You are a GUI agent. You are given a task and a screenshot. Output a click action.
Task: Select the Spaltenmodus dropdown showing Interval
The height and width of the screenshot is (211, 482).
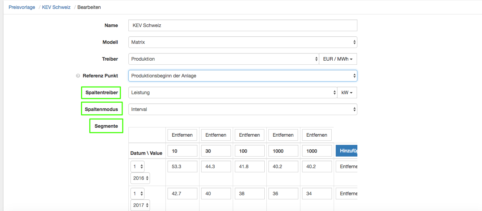click(x=242, y=109)
